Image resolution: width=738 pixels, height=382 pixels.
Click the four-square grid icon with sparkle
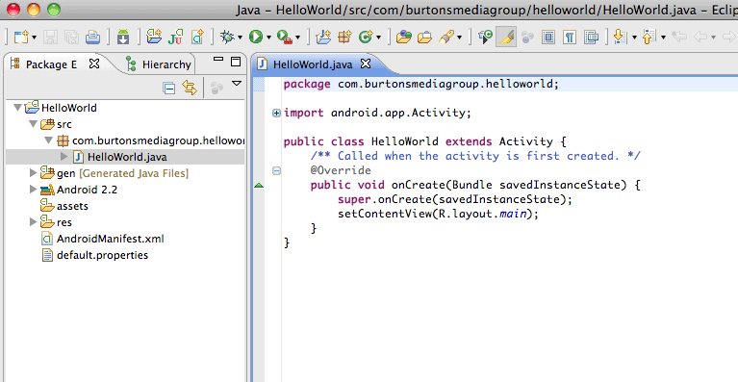tap(344, 37)
